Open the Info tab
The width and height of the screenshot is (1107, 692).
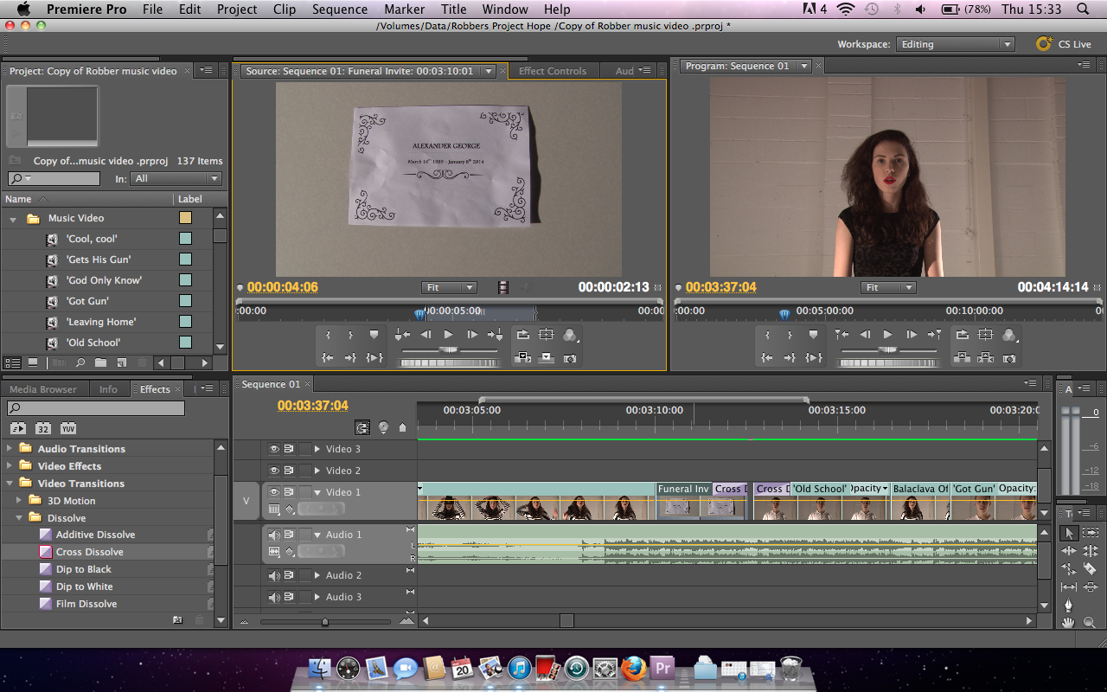[108, 389]
